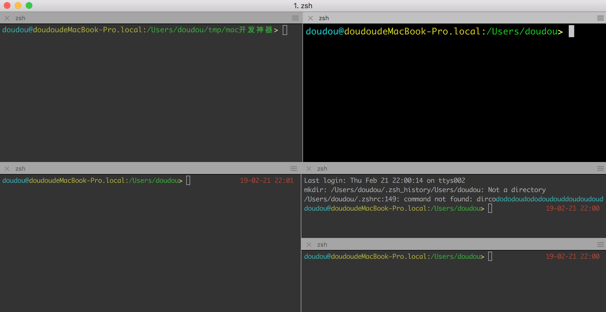Close the bottom-right zsh pane
The image size is (606, 312).
[x=309, y=245]
